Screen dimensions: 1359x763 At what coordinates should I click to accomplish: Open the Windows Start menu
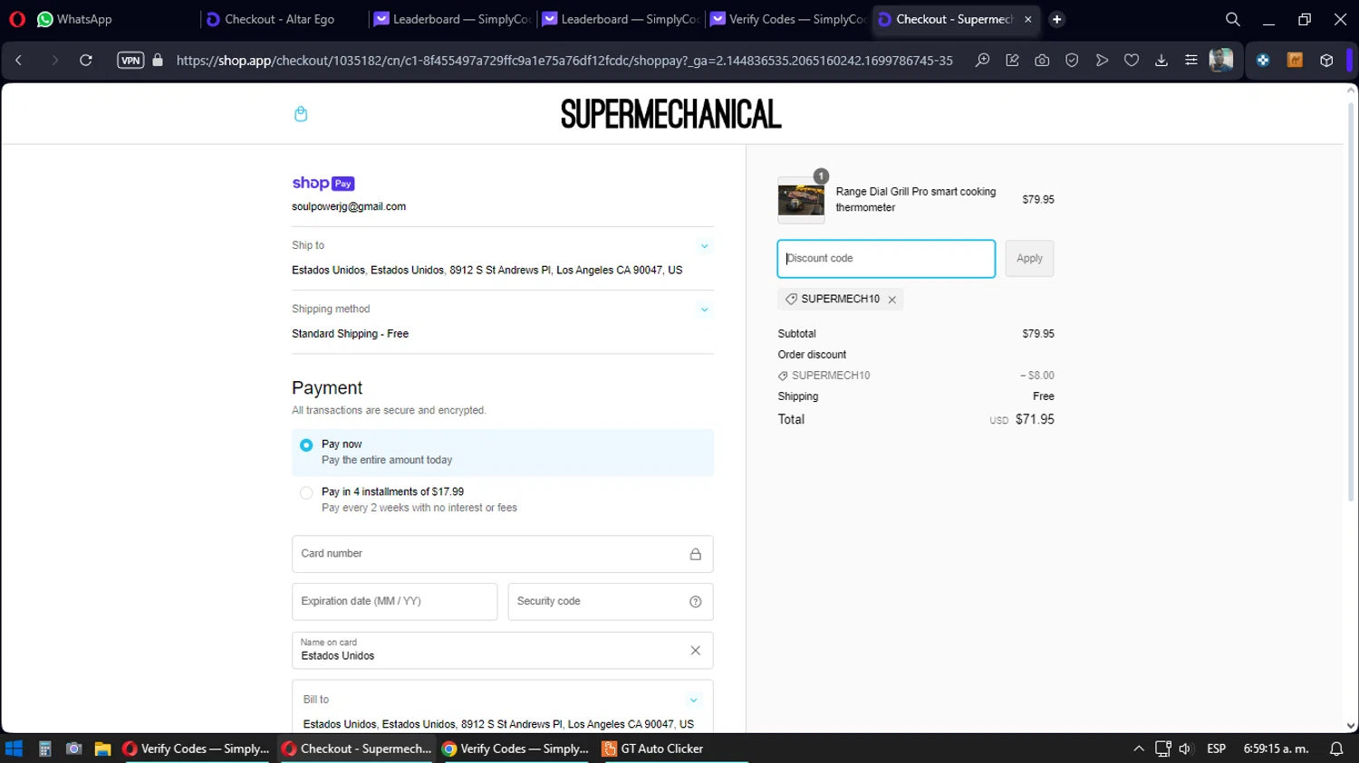(14, 749)
